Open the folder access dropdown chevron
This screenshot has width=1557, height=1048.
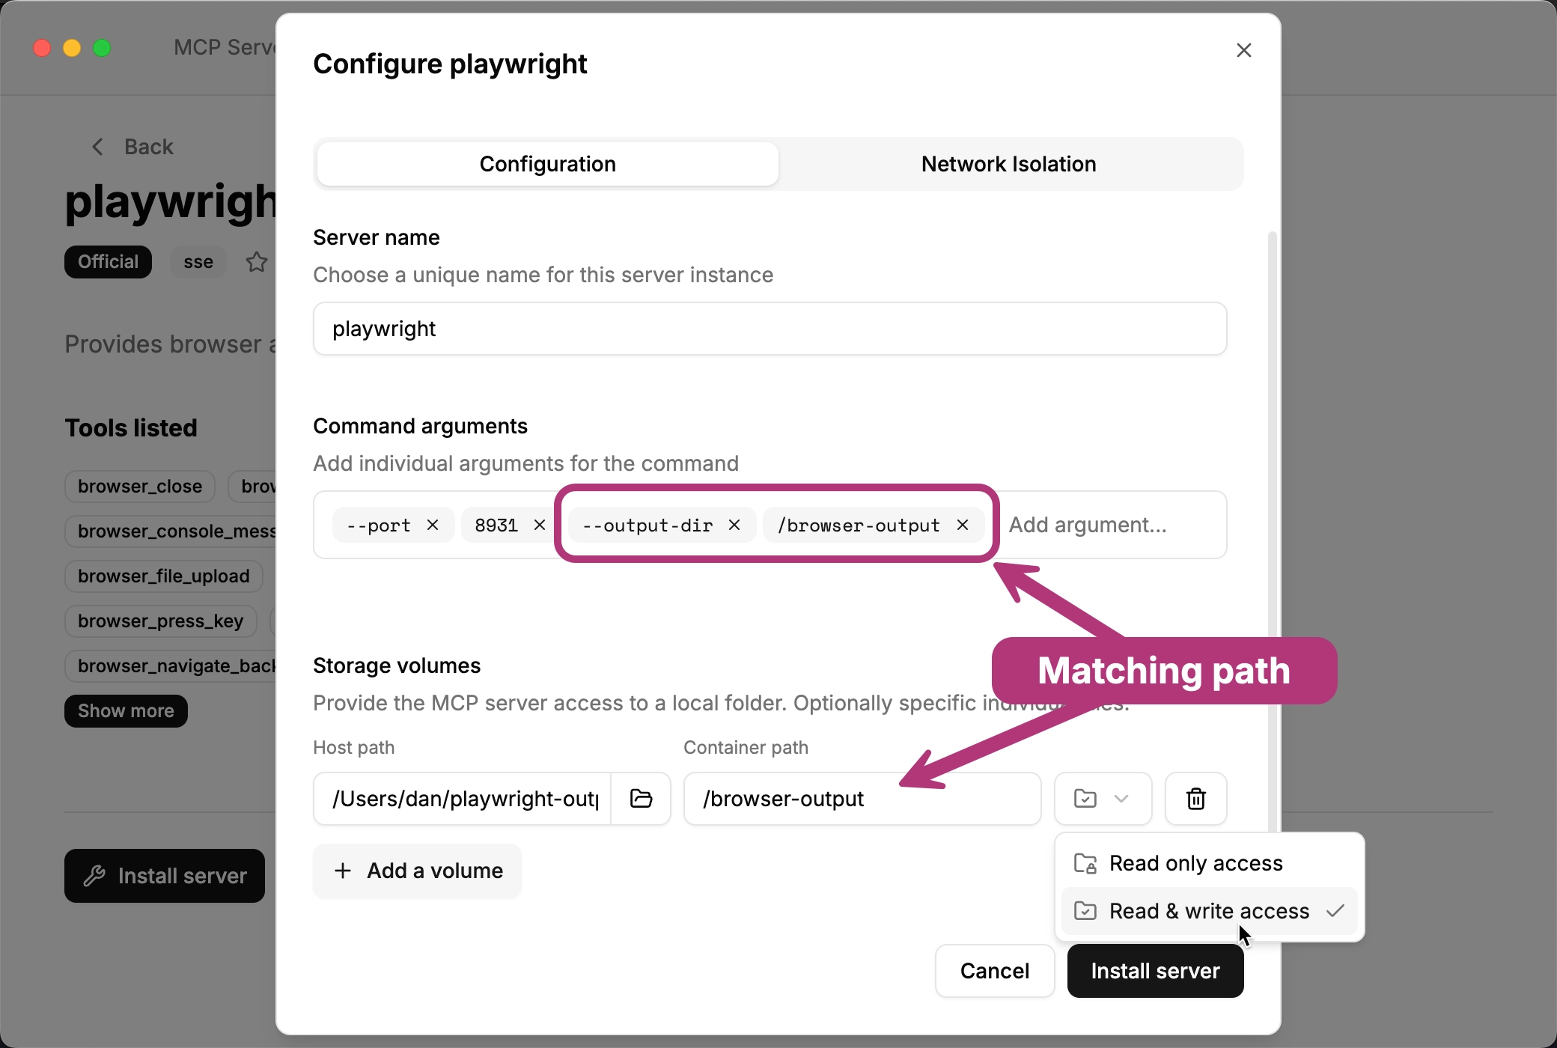[1120, 798]
